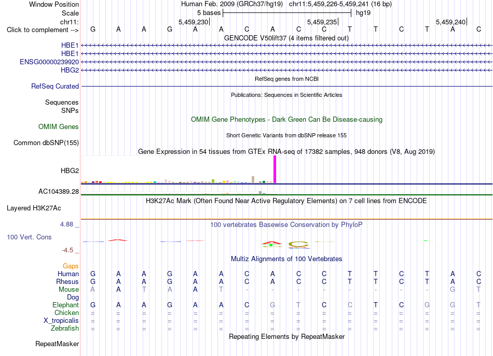This screenshot has height=356, width=493.
Task: Click the tan bar in HBG2 expression chart
Action: [253, 180]
